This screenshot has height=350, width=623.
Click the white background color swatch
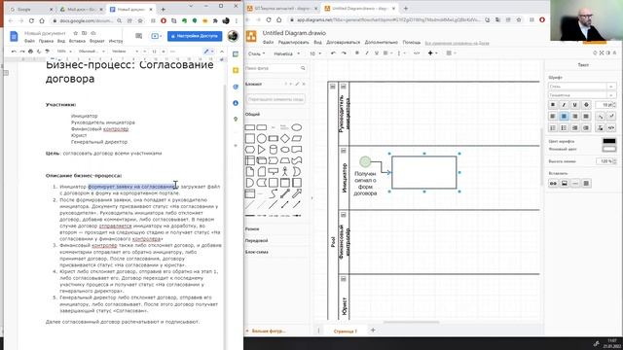click(609, 149)
